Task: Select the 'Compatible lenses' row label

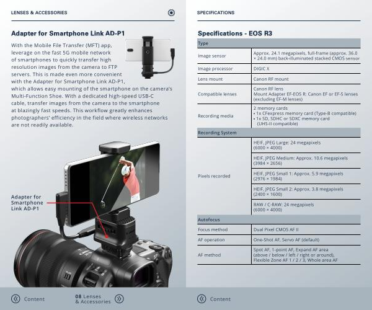Action: pos(217,94)
